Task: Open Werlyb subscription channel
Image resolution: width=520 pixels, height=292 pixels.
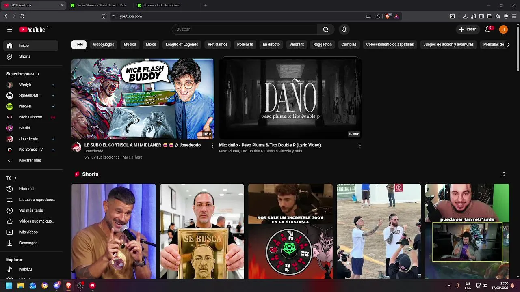Action: coord(31,85)
